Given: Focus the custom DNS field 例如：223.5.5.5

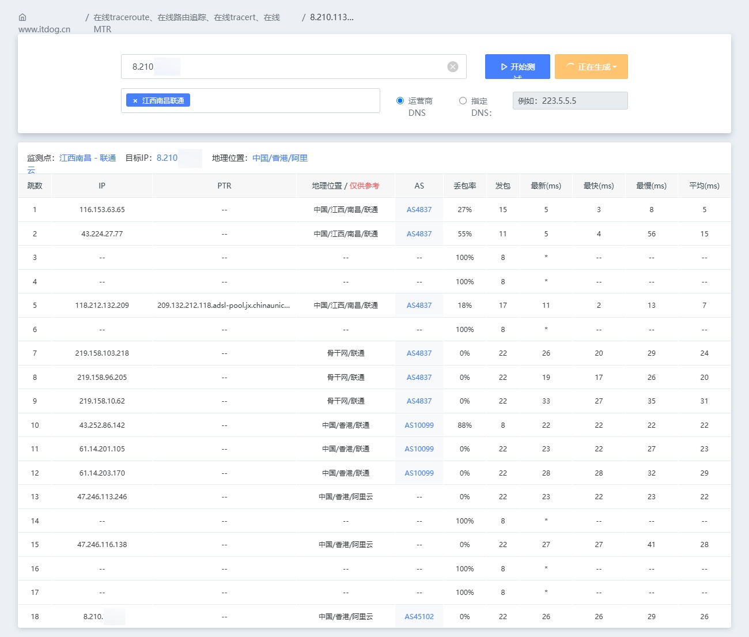Looking at the screenshot, I should pos(570,101).
